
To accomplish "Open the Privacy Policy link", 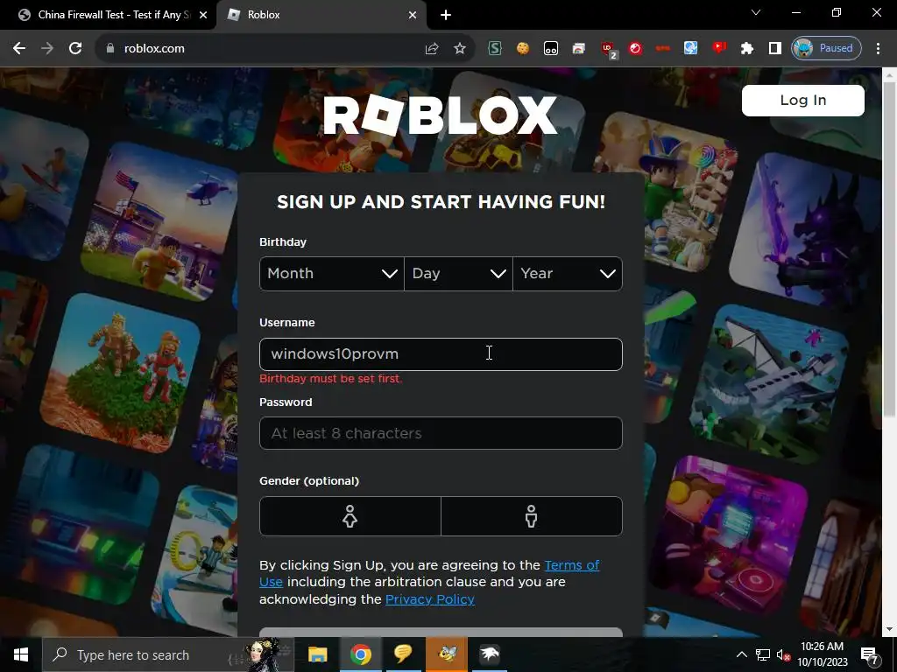I will click(429, 599).
